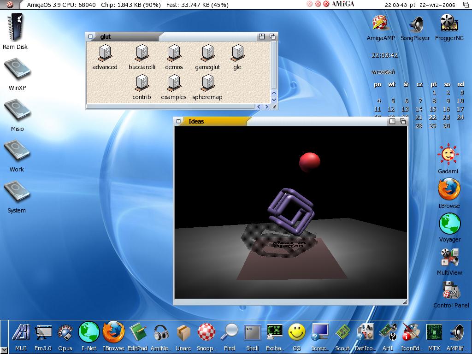The height and width of the screenshot is (354, 472).
Task: Click the glut window vertical scrollbar
Action: tap(274, 65)
